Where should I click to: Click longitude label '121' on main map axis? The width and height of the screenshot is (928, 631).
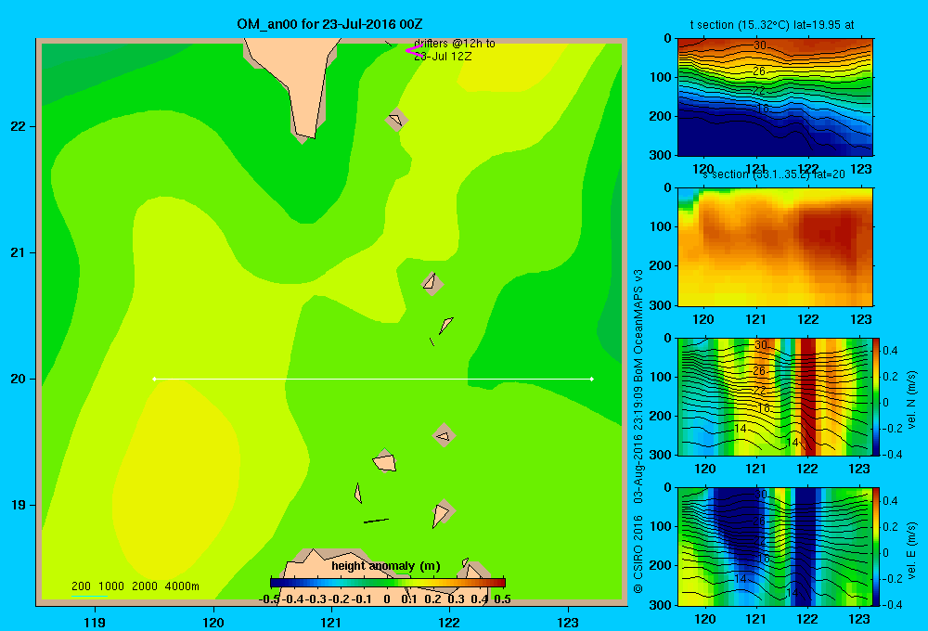tap(331, 622)
